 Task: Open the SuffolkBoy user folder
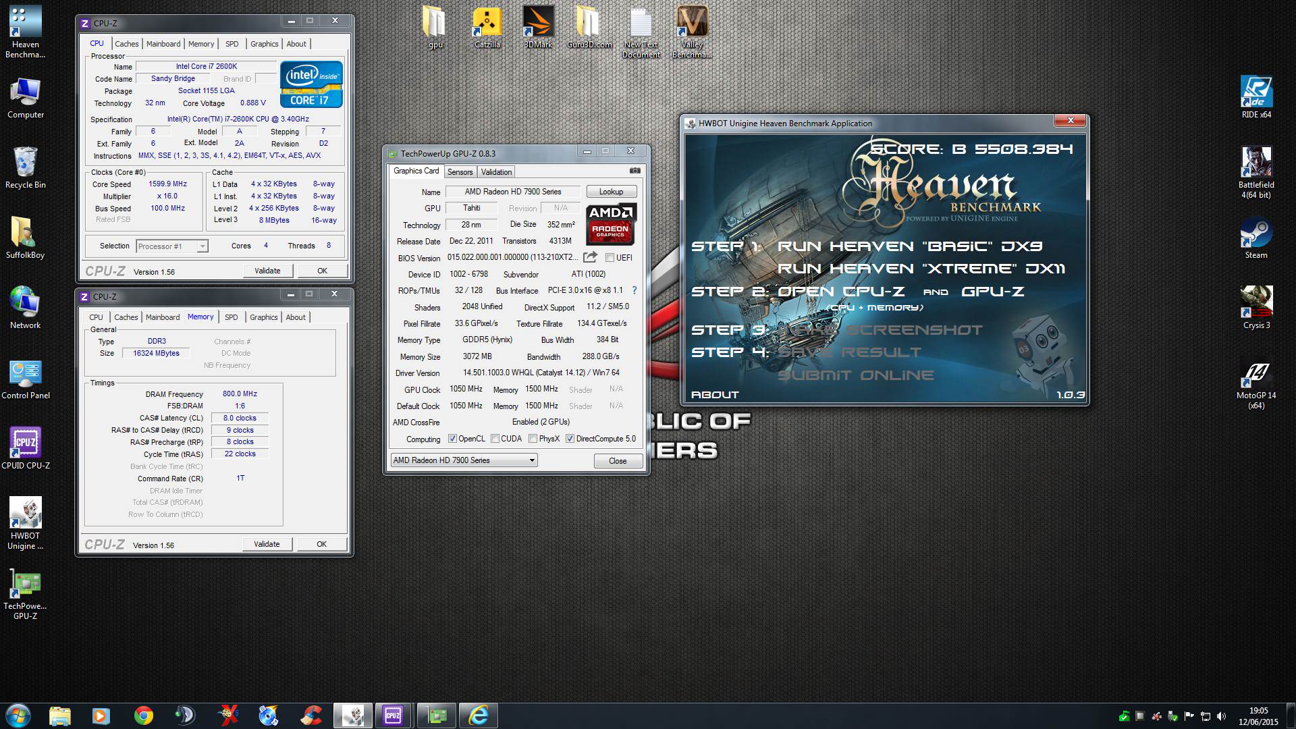point(26,238)
